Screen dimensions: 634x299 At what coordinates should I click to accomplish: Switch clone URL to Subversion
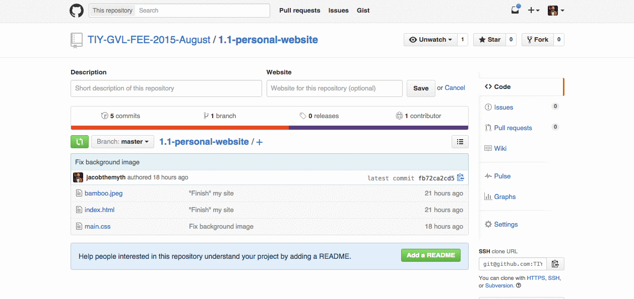pyautogui.click(x=499, y=285)
